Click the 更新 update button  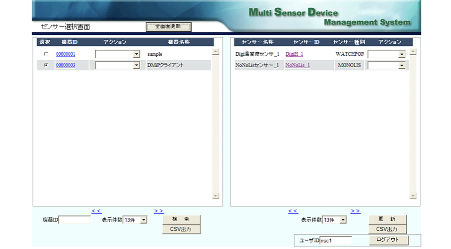click(387, 219)
